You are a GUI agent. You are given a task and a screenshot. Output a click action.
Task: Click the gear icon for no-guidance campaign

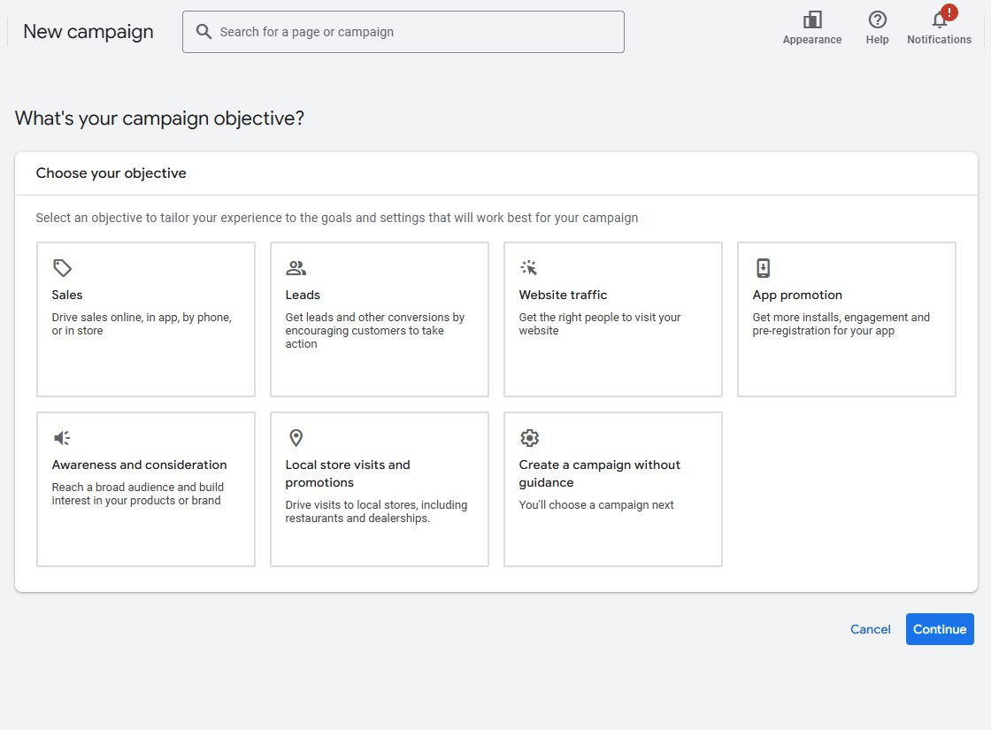[x=529, y=438]
